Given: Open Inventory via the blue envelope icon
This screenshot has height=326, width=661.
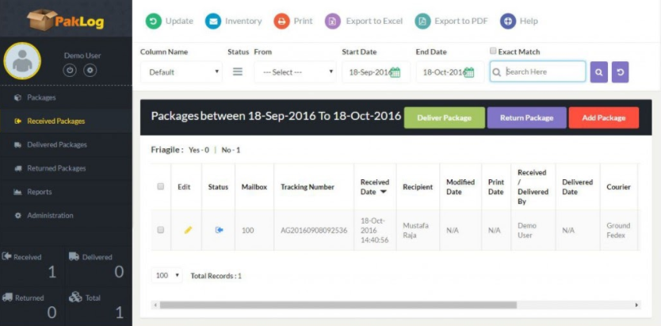Looking at the screenshot, I should [213, 21].
